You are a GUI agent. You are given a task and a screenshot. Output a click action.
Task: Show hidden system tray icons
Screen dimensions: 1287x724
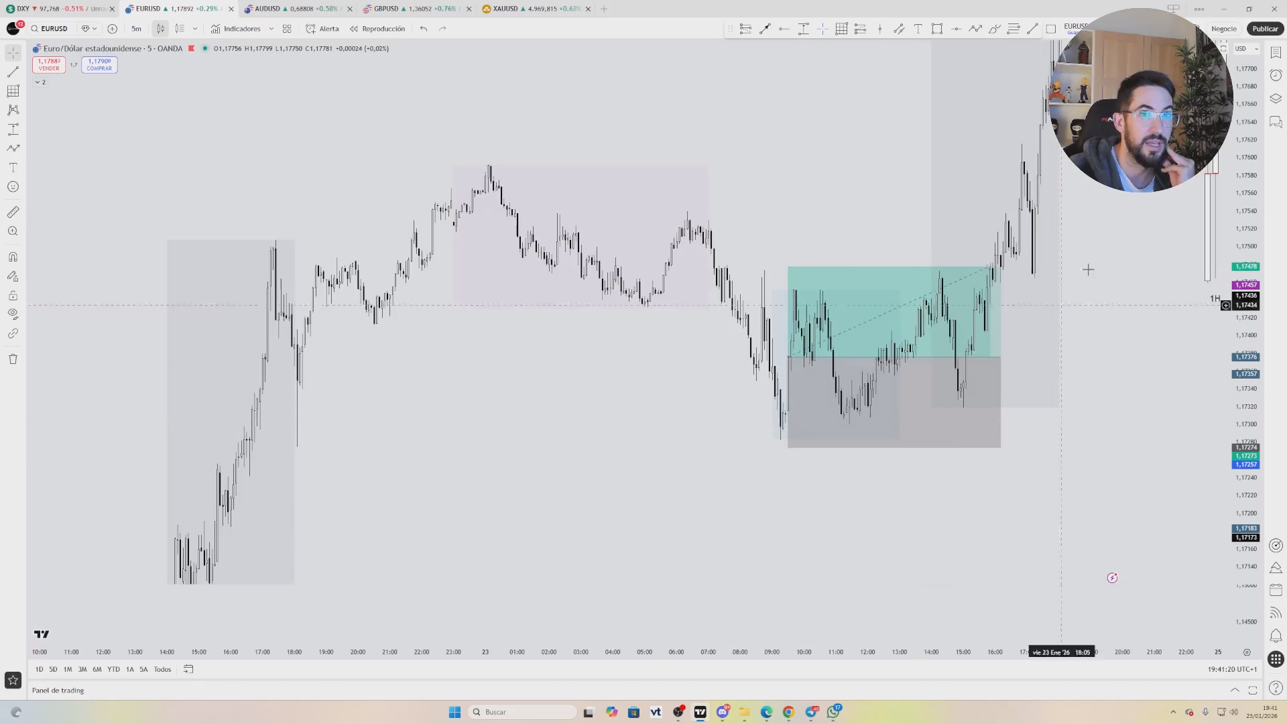[x=1173, y=712]
